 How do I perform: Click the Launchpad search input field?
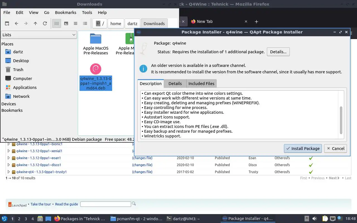[106, 204]
